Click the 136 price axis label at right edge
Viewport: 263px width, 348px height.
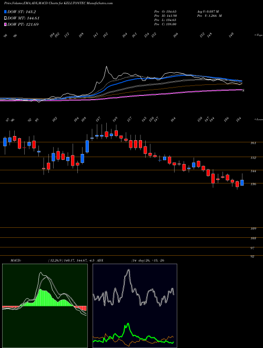[253, 184]
